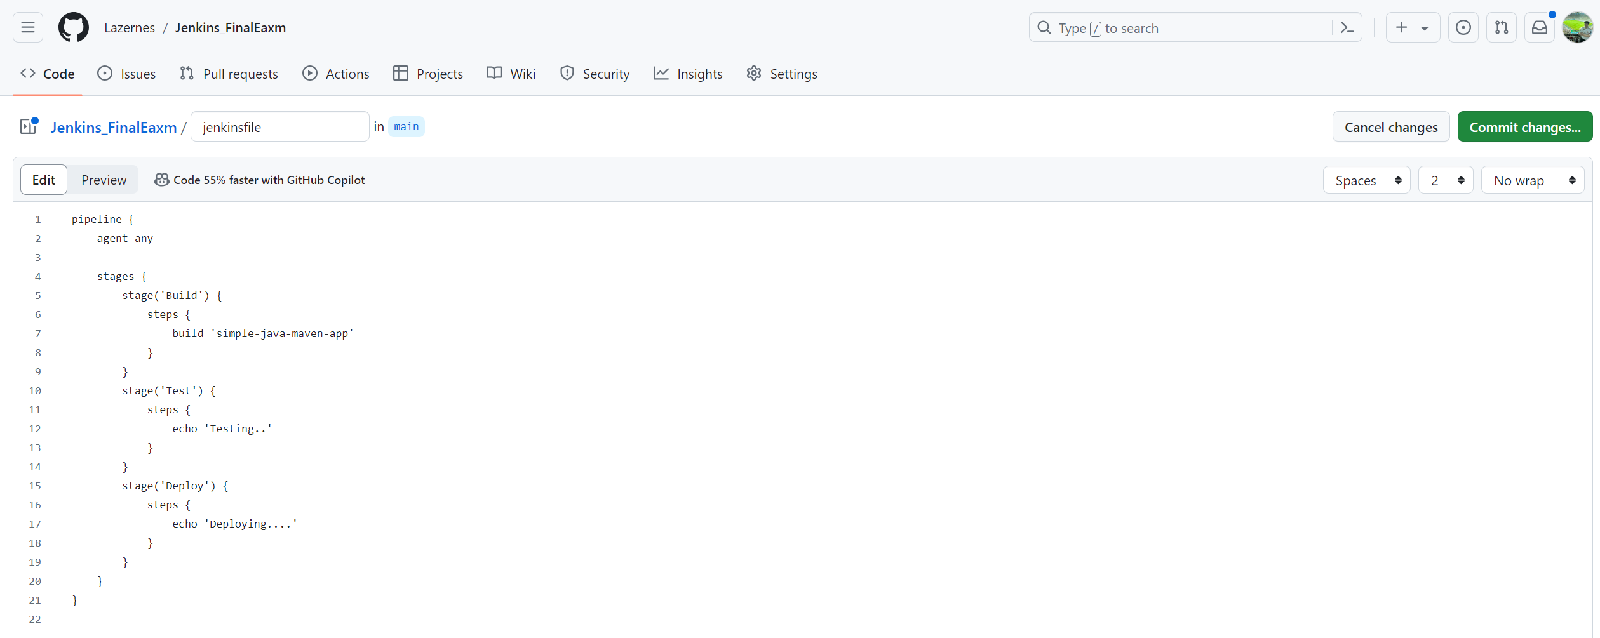Click line number 22 in gutter
Image resolution: width=1600 pixels, height=638 pixels.
pos(35,619)
